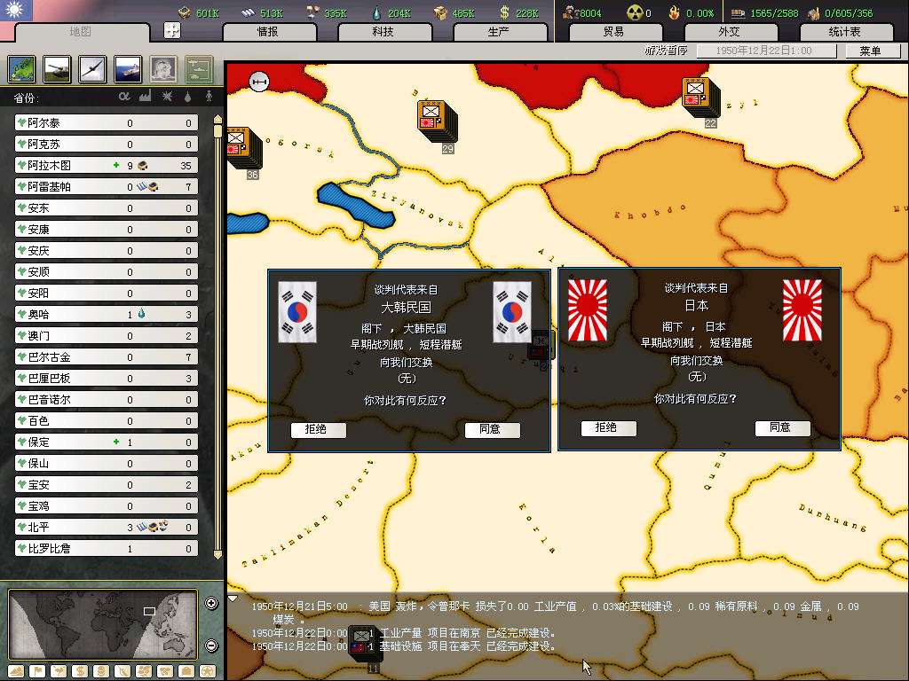Collapse the message log triangle

(233, 598)
